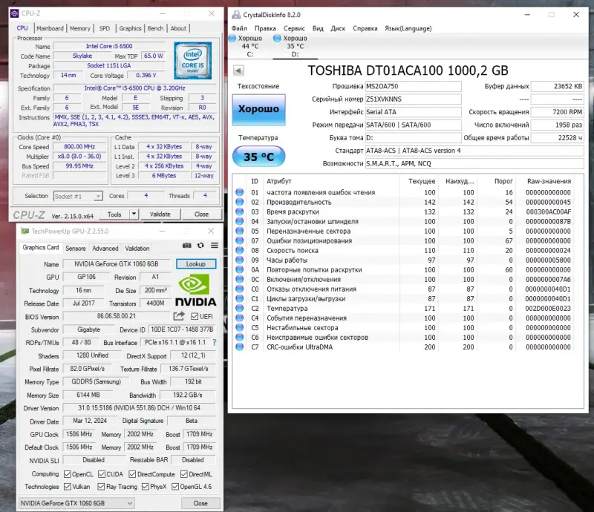Open the Socket #1 selection dropdown in CPU-Z
Screen dimensions: 594x512
(78, 196)
